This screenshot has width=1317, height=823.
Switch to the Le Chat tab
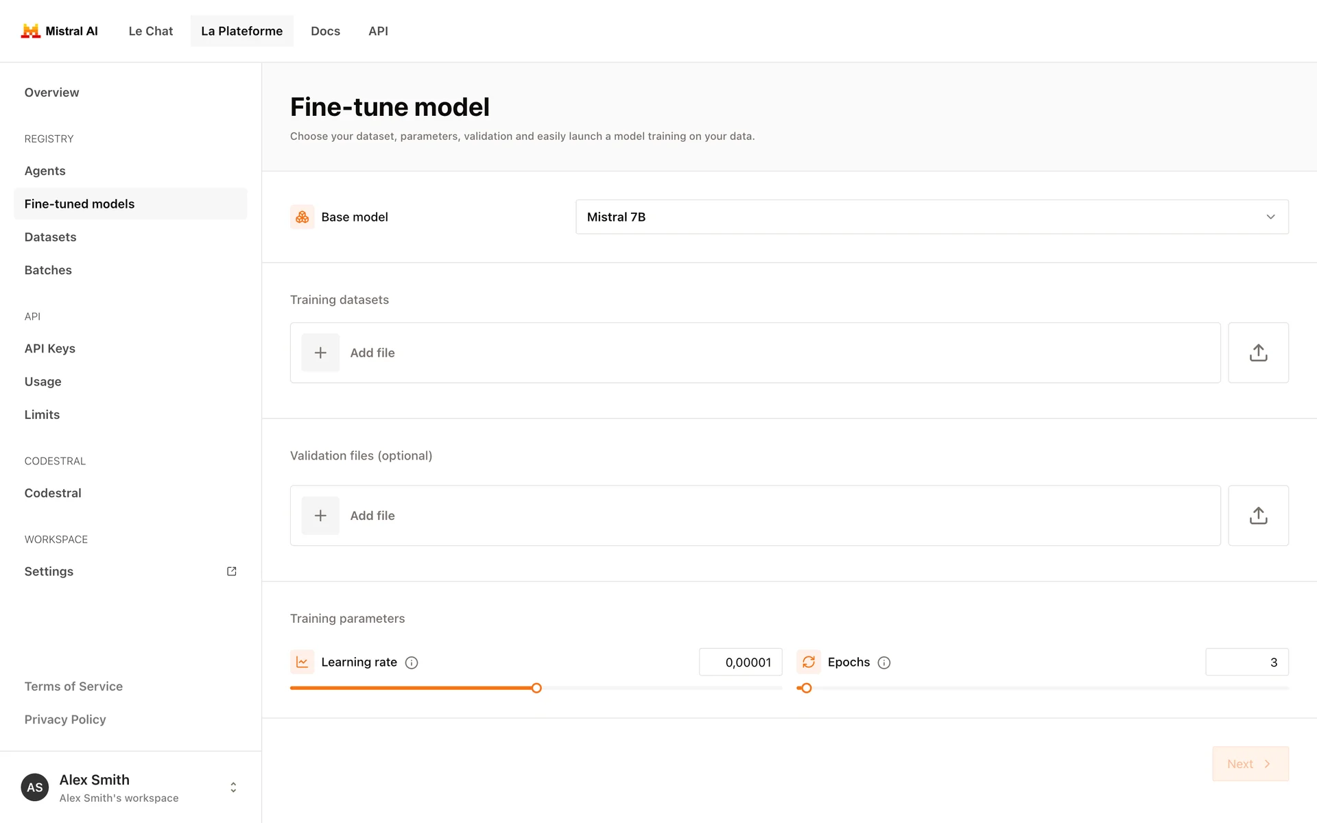[151, 31]
